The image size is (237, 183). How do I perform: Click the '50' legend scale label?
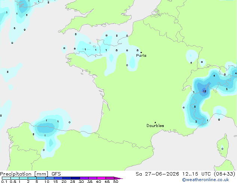116,182
